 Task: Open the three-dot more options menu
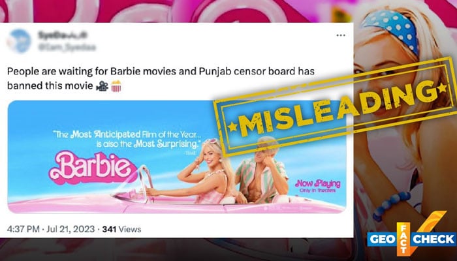(341, 35)
